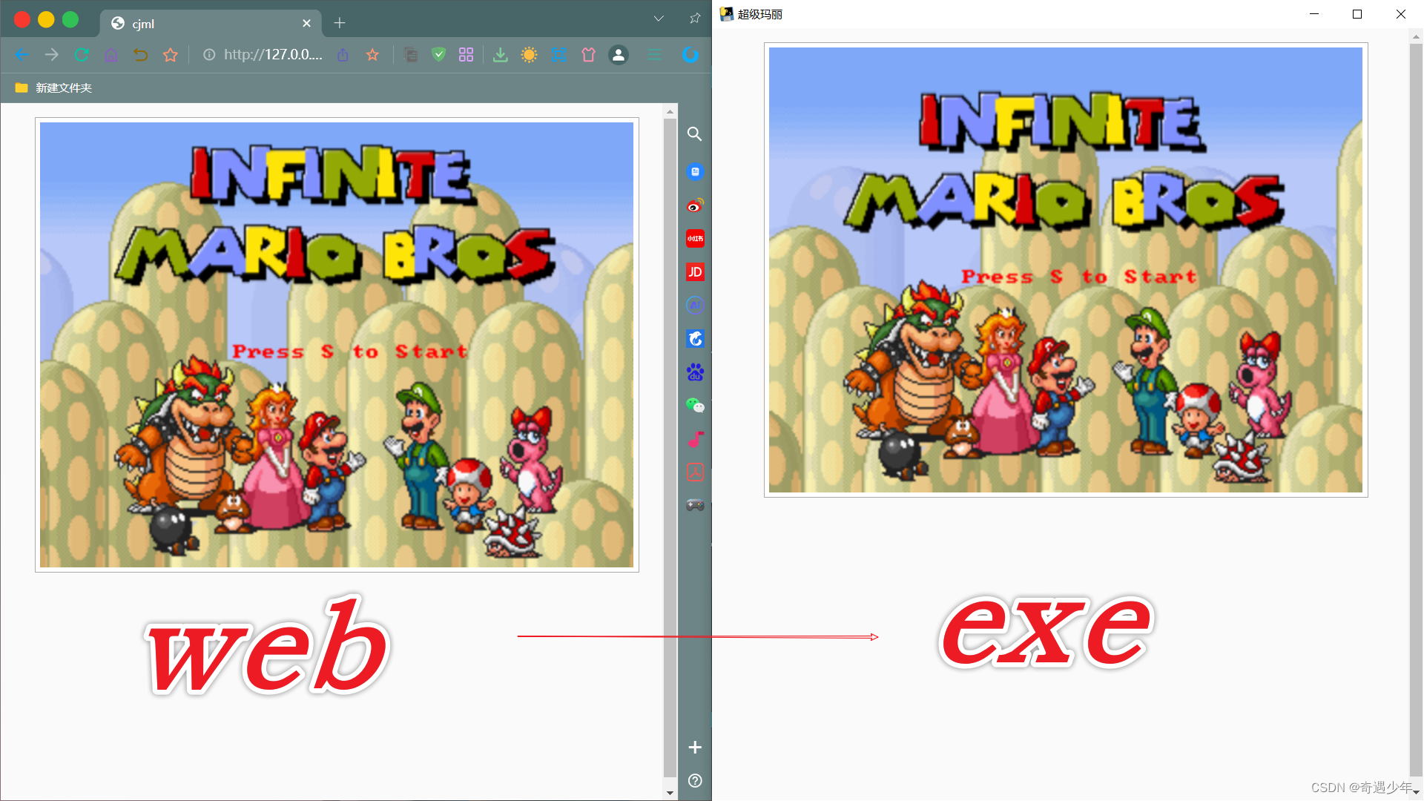This screenshot has width=1424, height=801.
Task: Bookmark page with address bar star
Action: tap(372, 55)
